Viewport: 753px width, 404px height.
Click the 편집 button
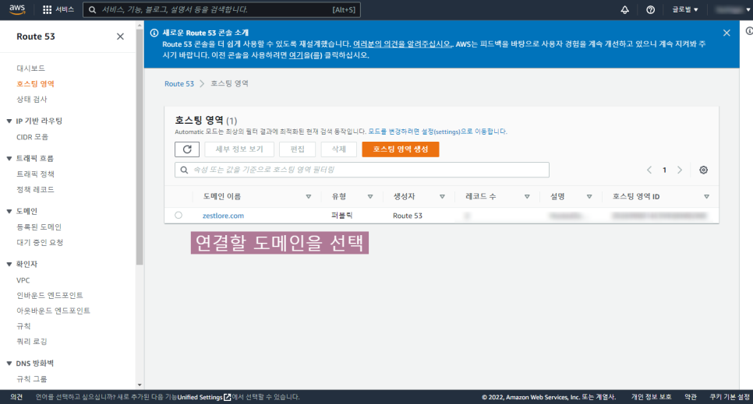tap(297, 149)
